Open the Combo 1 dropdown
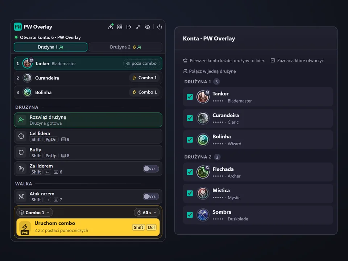 coord(34,212)
